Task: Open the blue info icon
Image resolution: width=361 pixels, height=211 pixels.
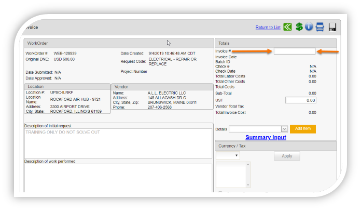Action: 309,27
